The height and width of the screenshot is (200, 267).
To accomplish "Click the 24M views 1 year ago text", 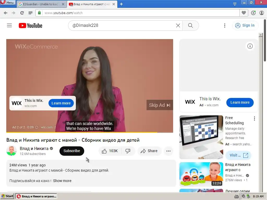I will pyautogui.click(x=27, y=165).
